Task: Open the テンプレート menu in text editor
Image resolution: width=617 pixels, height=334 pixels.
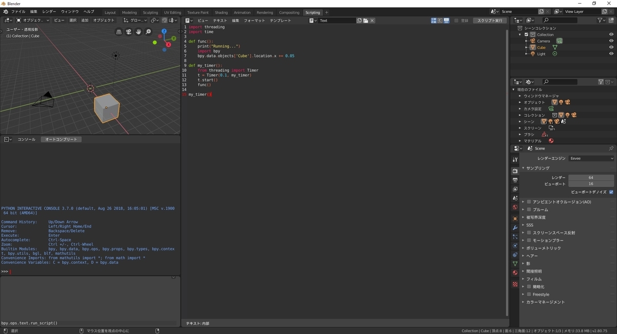Action: coord(280,21)
